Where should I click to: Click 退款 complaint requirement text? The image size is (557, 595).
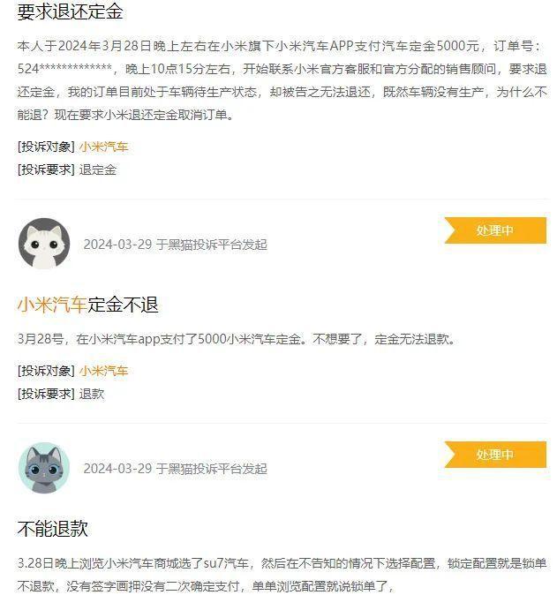coord(92,394)
